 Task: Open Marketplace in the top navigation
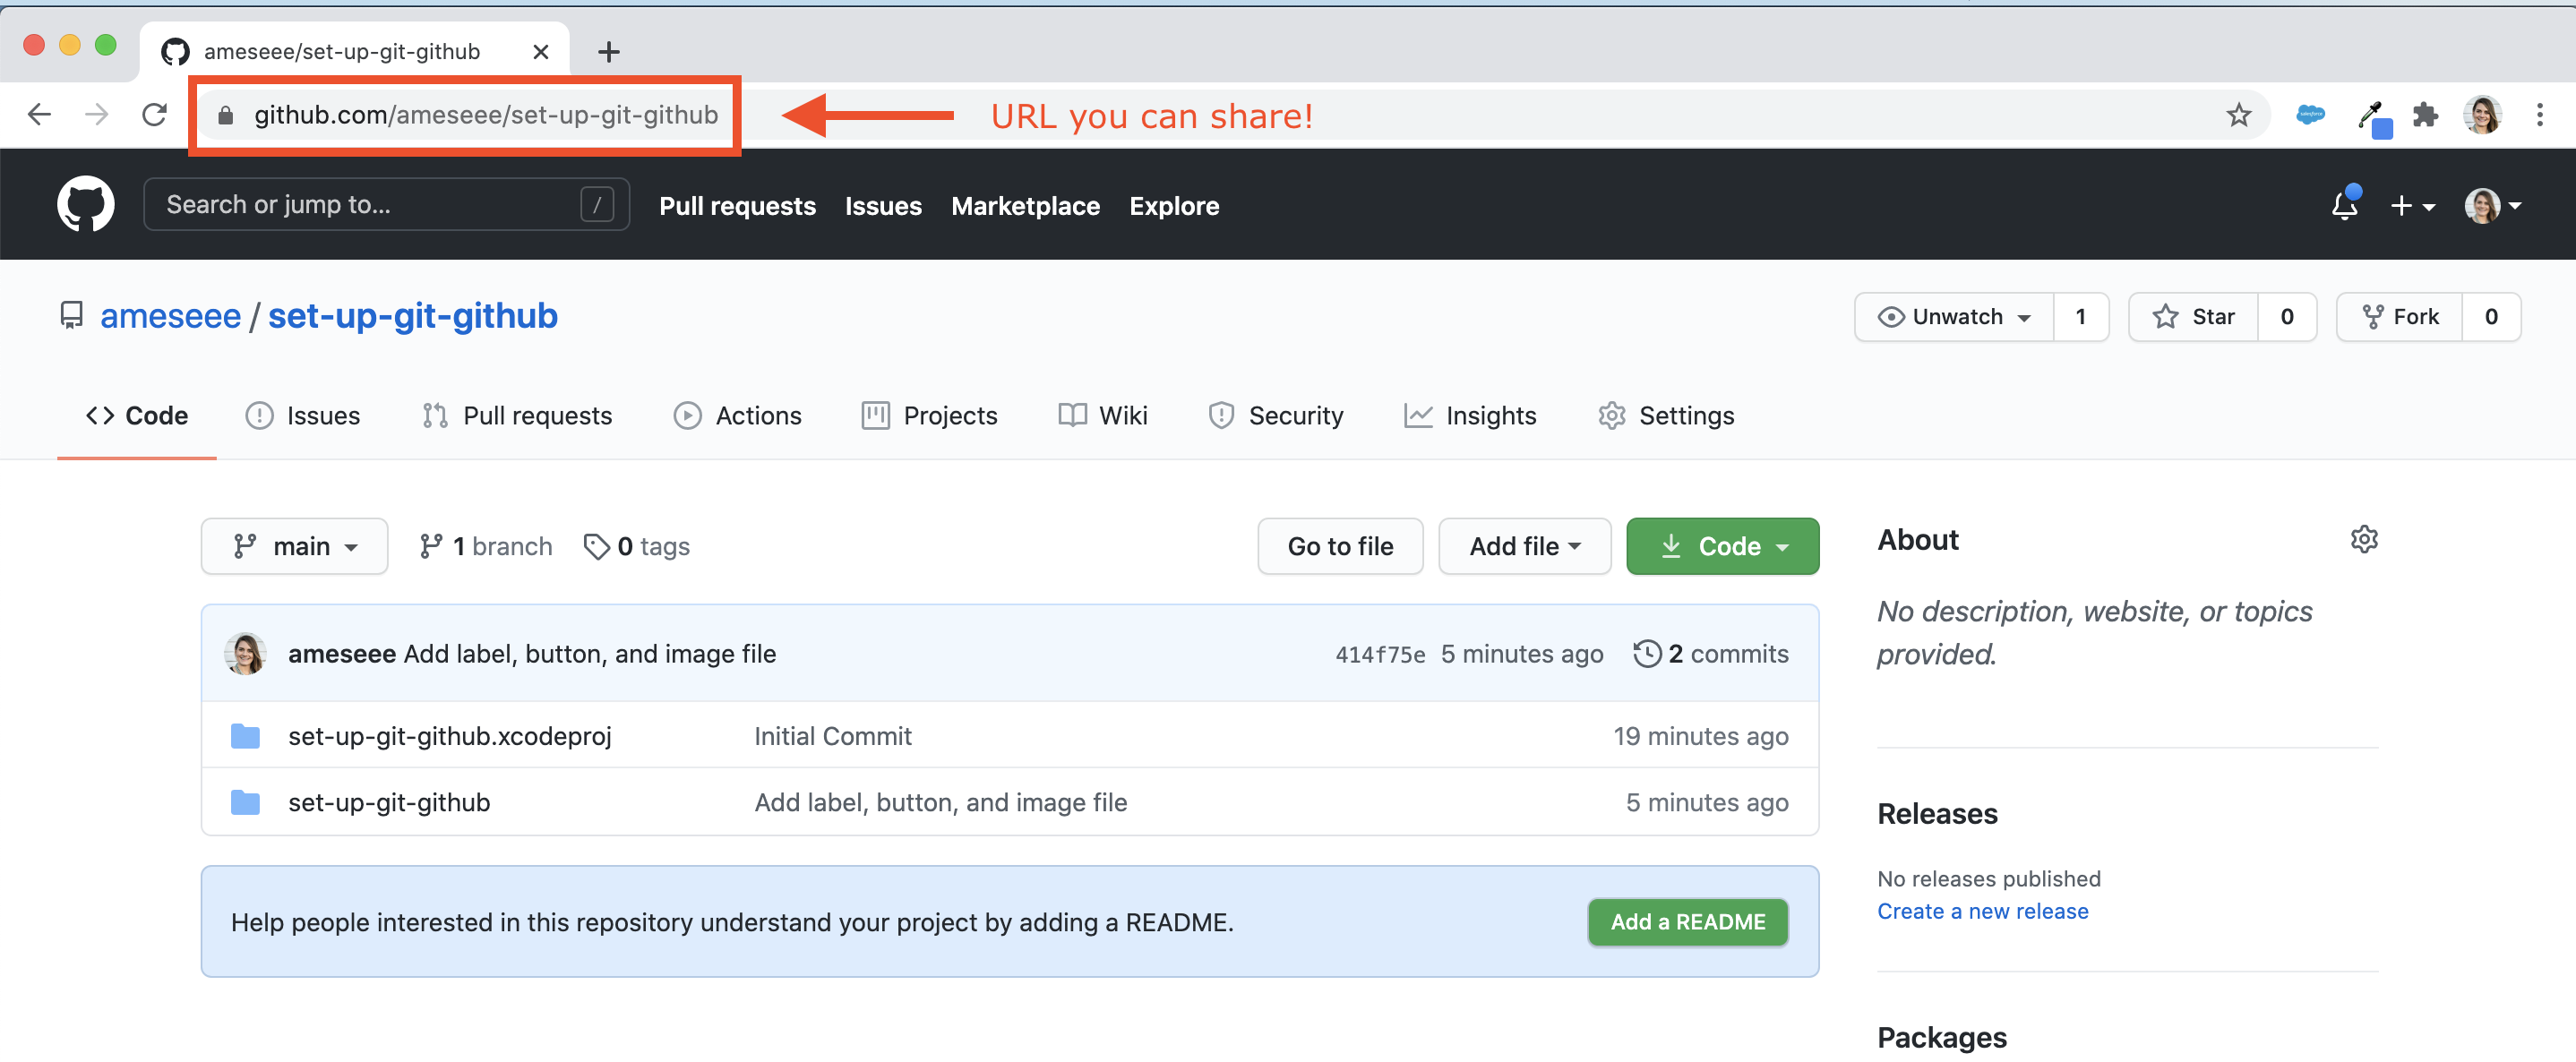point(1025,206)
